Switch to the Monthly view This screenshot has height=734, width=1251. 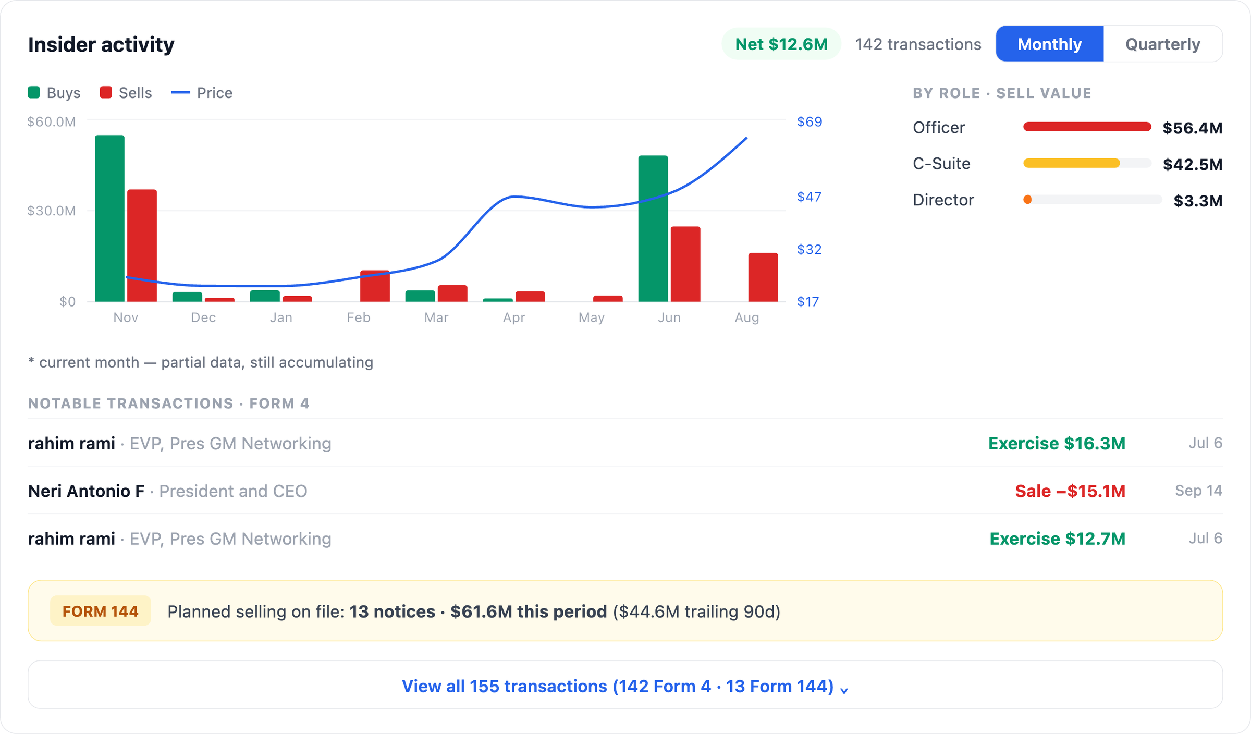click(1049, 44)
